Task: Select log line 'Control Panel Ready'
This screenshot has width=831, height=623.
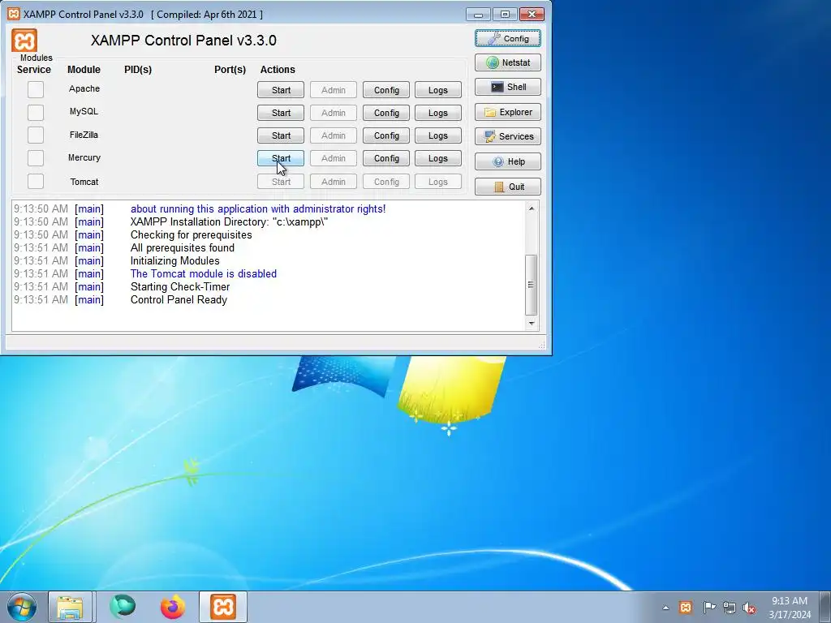Action: [x=179, y=300]
